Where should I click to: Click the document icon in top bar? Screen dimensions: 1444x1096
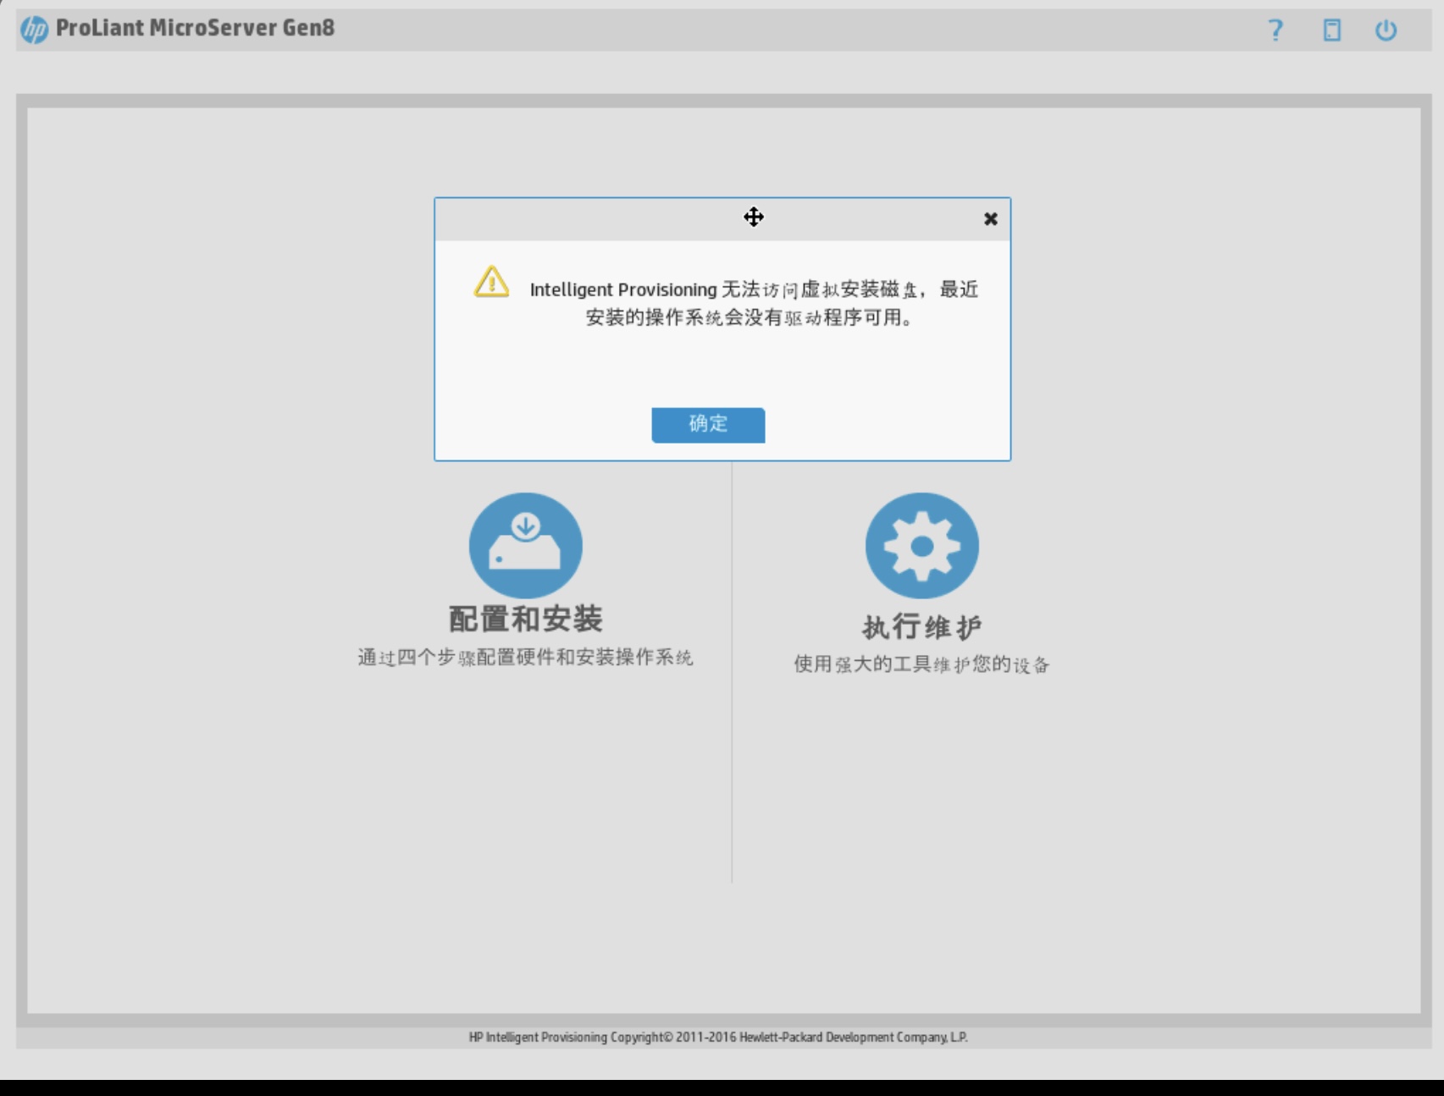point(1332,30)
